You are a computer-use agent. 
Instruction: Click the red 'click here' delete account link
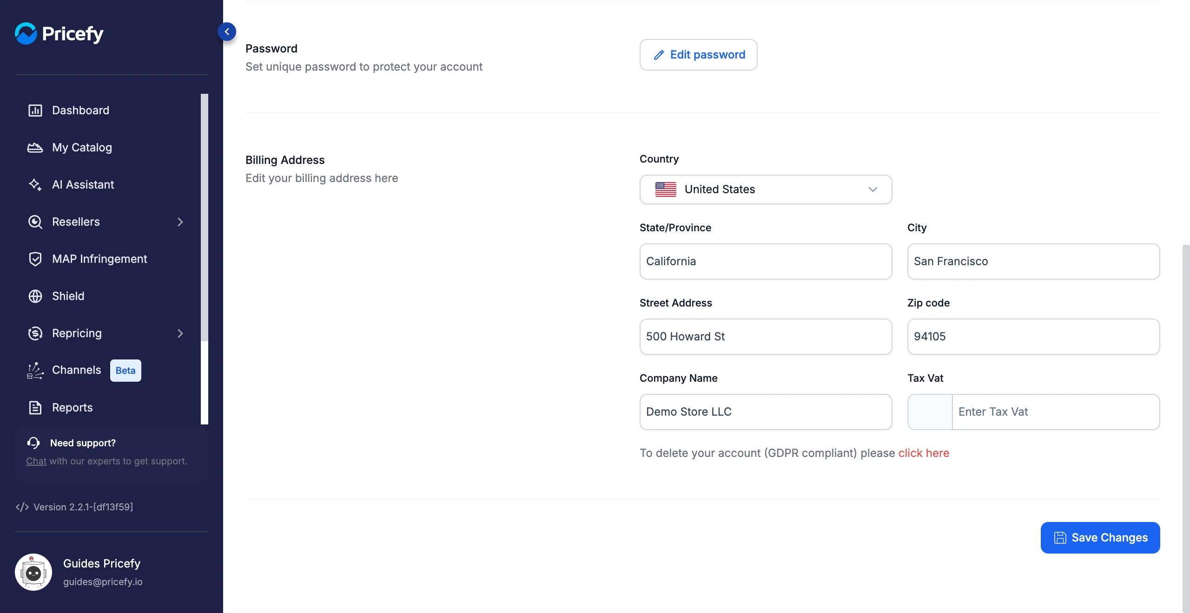(x=924, y=453)
